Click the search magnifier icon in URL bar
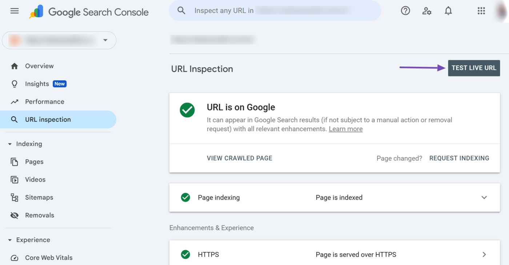The width and height of the screenshot is (509, 265). click(181, 11)
